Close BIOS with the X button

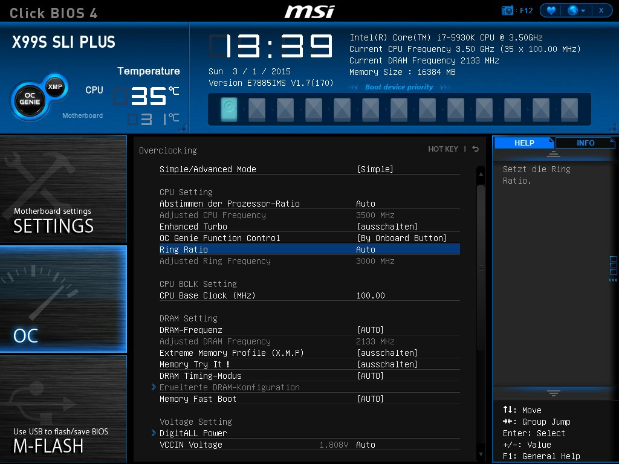(x=601, y=10)
